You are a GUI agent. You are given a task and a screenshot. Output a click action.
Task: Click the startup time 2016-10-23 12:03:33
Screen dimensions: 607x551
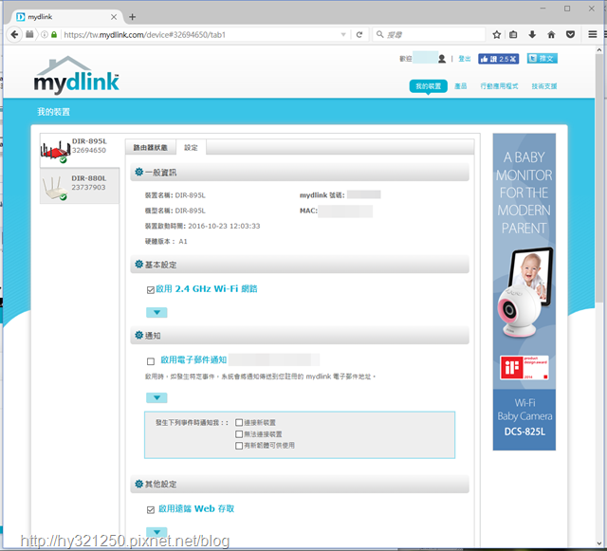point(224,226)
